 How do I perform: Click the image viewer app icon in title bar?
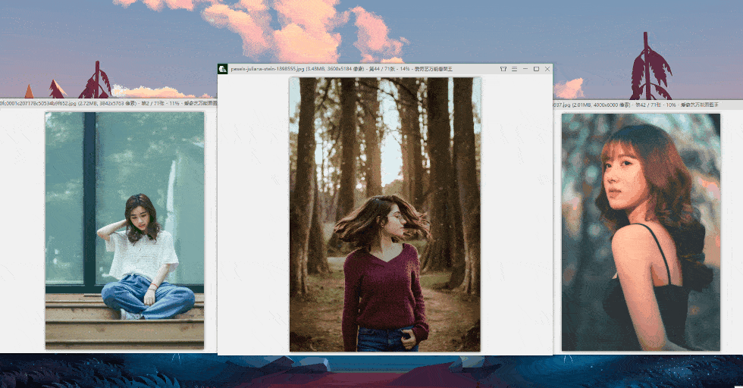tap(223, 69)
